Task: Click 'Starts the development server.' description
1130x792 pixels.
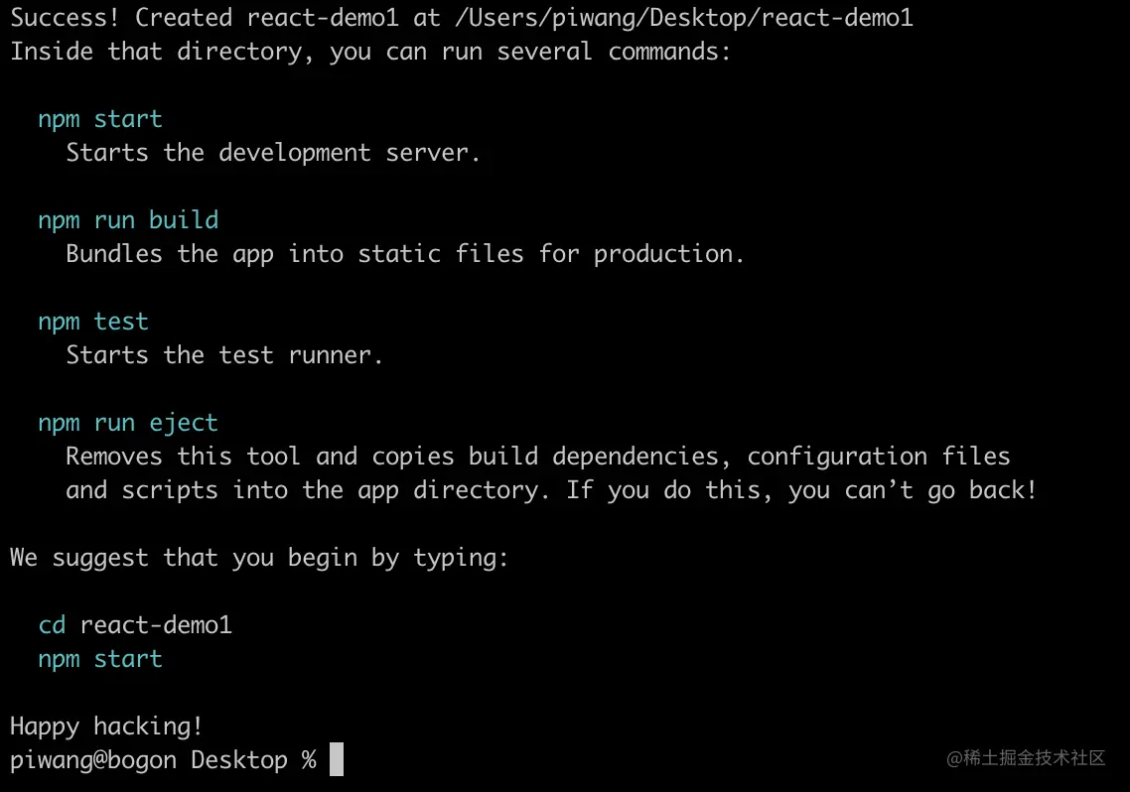Action: [x=273, y=153]
